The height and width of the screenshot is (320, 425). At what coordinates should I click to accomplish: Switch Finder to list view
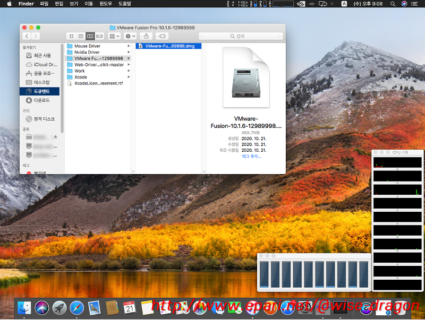[81, 36]
